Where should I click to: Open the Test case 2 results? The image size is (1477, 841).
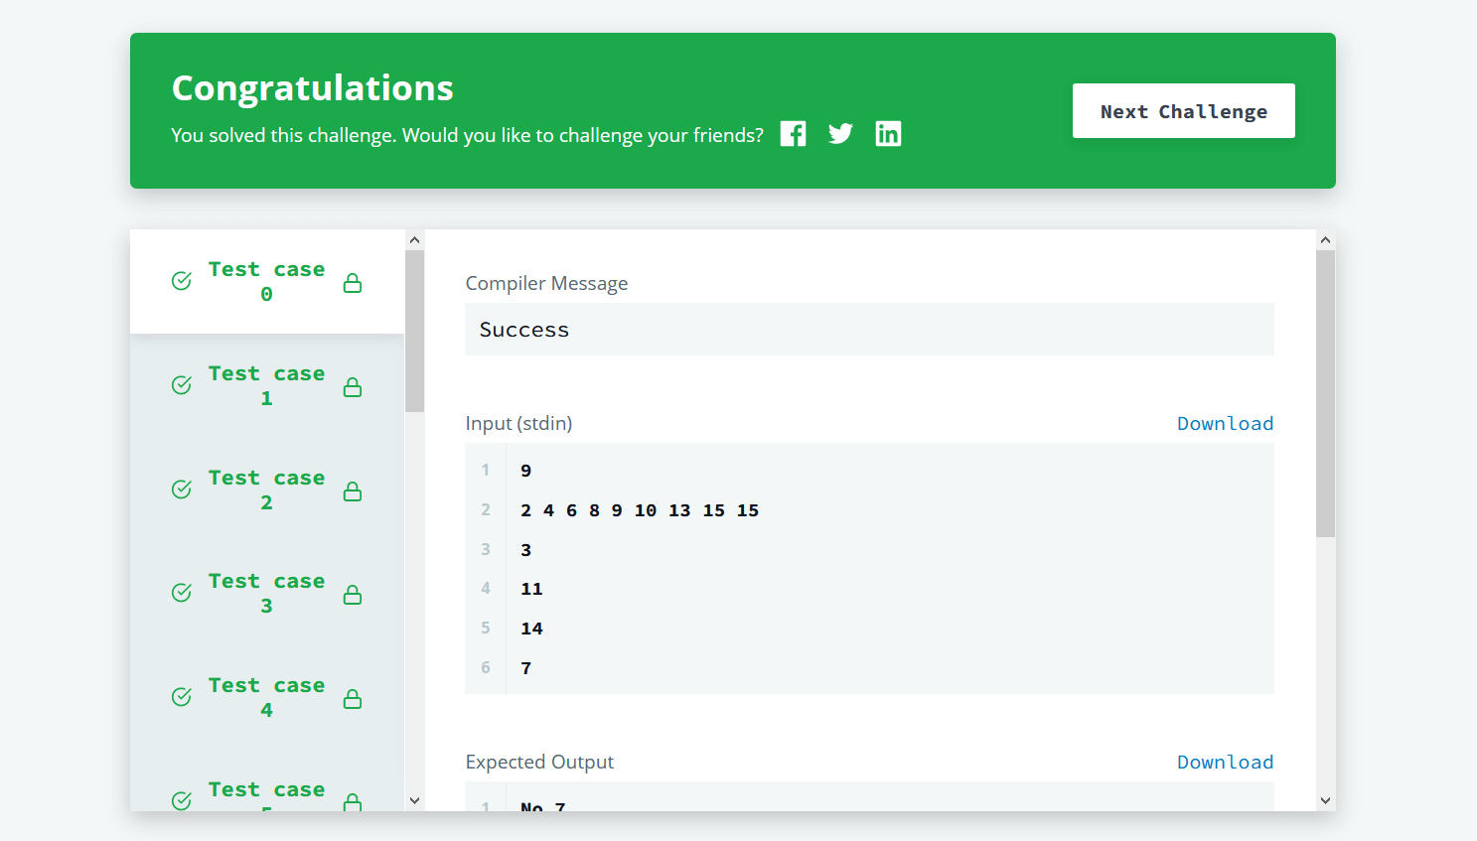(266, 489)
